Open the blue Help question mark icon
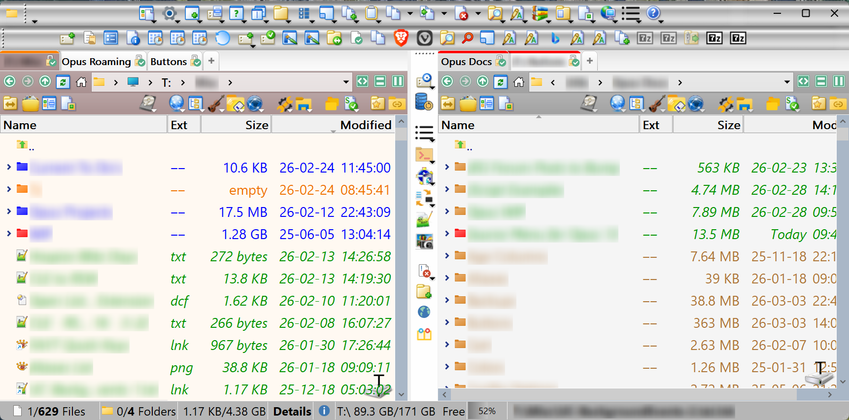This screenshot has width=849, height=420. (x=653, y=13)
